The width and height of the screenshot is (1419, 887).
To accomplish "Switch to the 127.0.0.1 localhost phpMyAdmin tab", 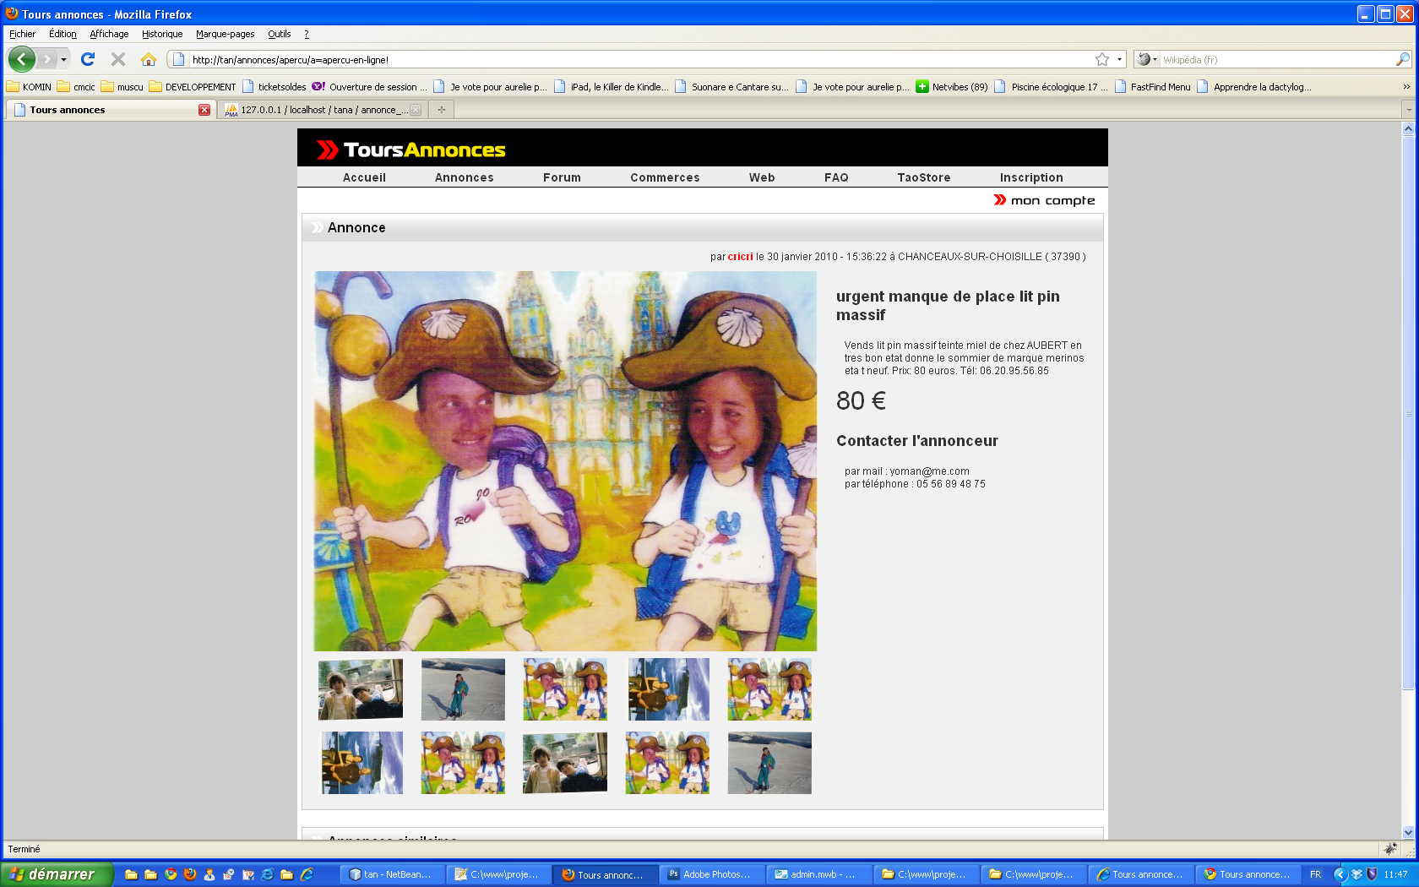I will point(323,110).
